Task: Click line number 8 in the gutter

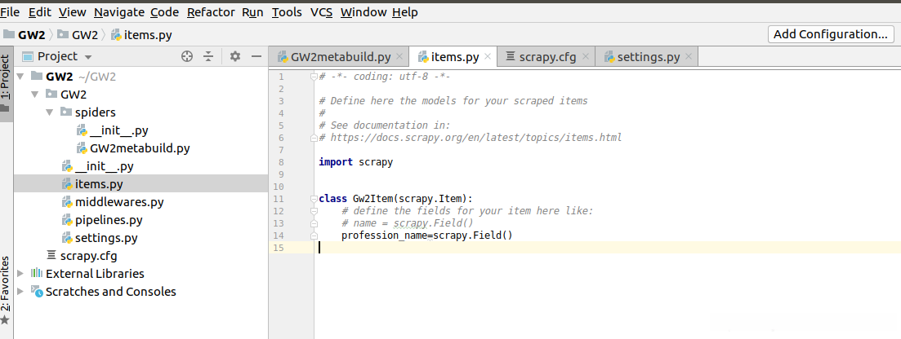Action: point(280,162)
